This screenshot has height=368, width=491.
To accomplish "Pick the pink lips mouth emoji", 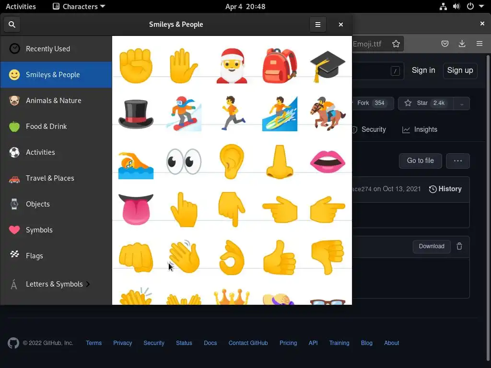I will tap(327, 162).
